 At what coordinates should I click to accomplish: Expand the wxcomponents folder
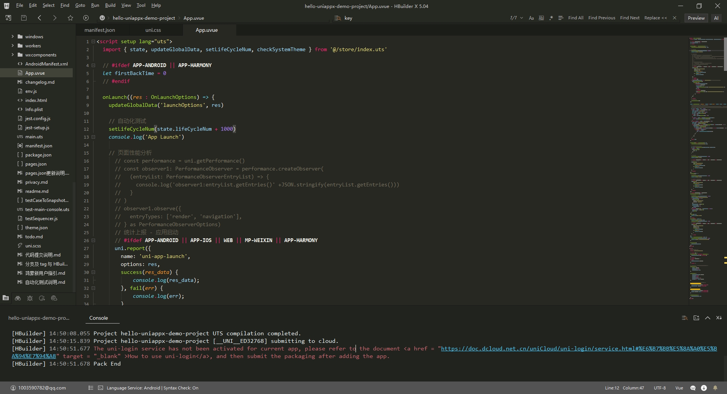pos(12,55)
